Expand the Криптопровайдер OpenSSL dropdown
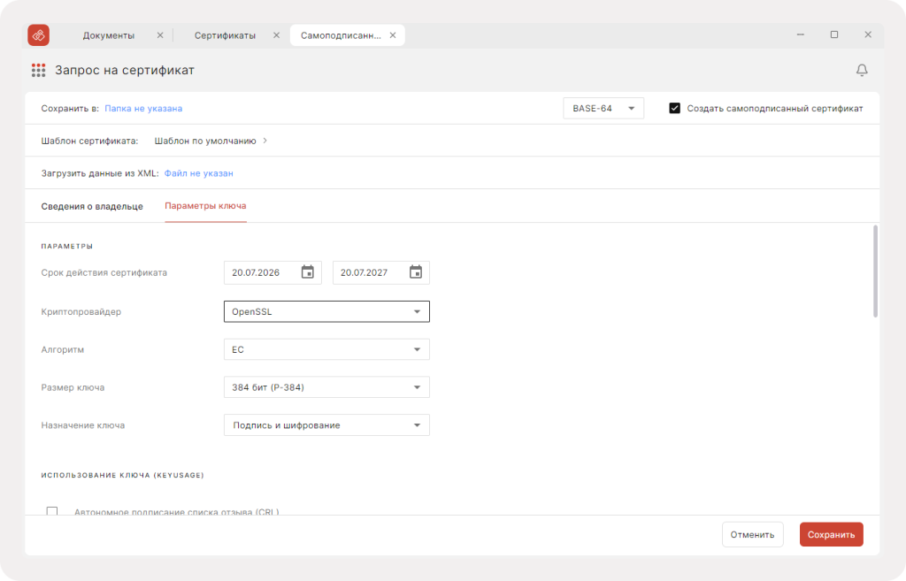 [326, 311]
